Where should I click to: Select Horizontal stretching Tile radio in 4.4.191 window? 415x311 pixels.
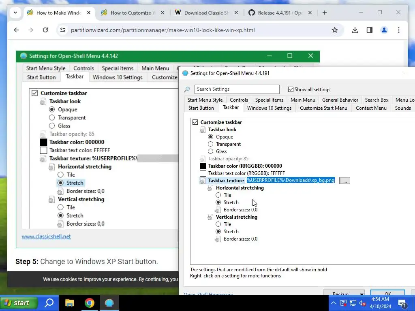tap(218, 195)
